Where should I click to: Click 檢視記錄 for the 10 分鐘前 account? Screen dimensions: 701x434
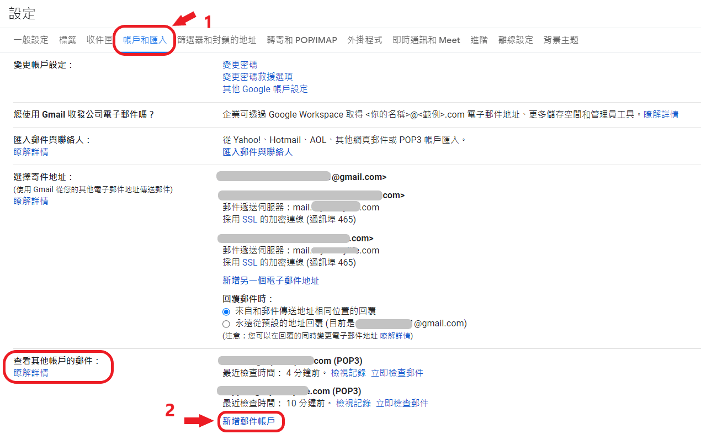[353, 403]
